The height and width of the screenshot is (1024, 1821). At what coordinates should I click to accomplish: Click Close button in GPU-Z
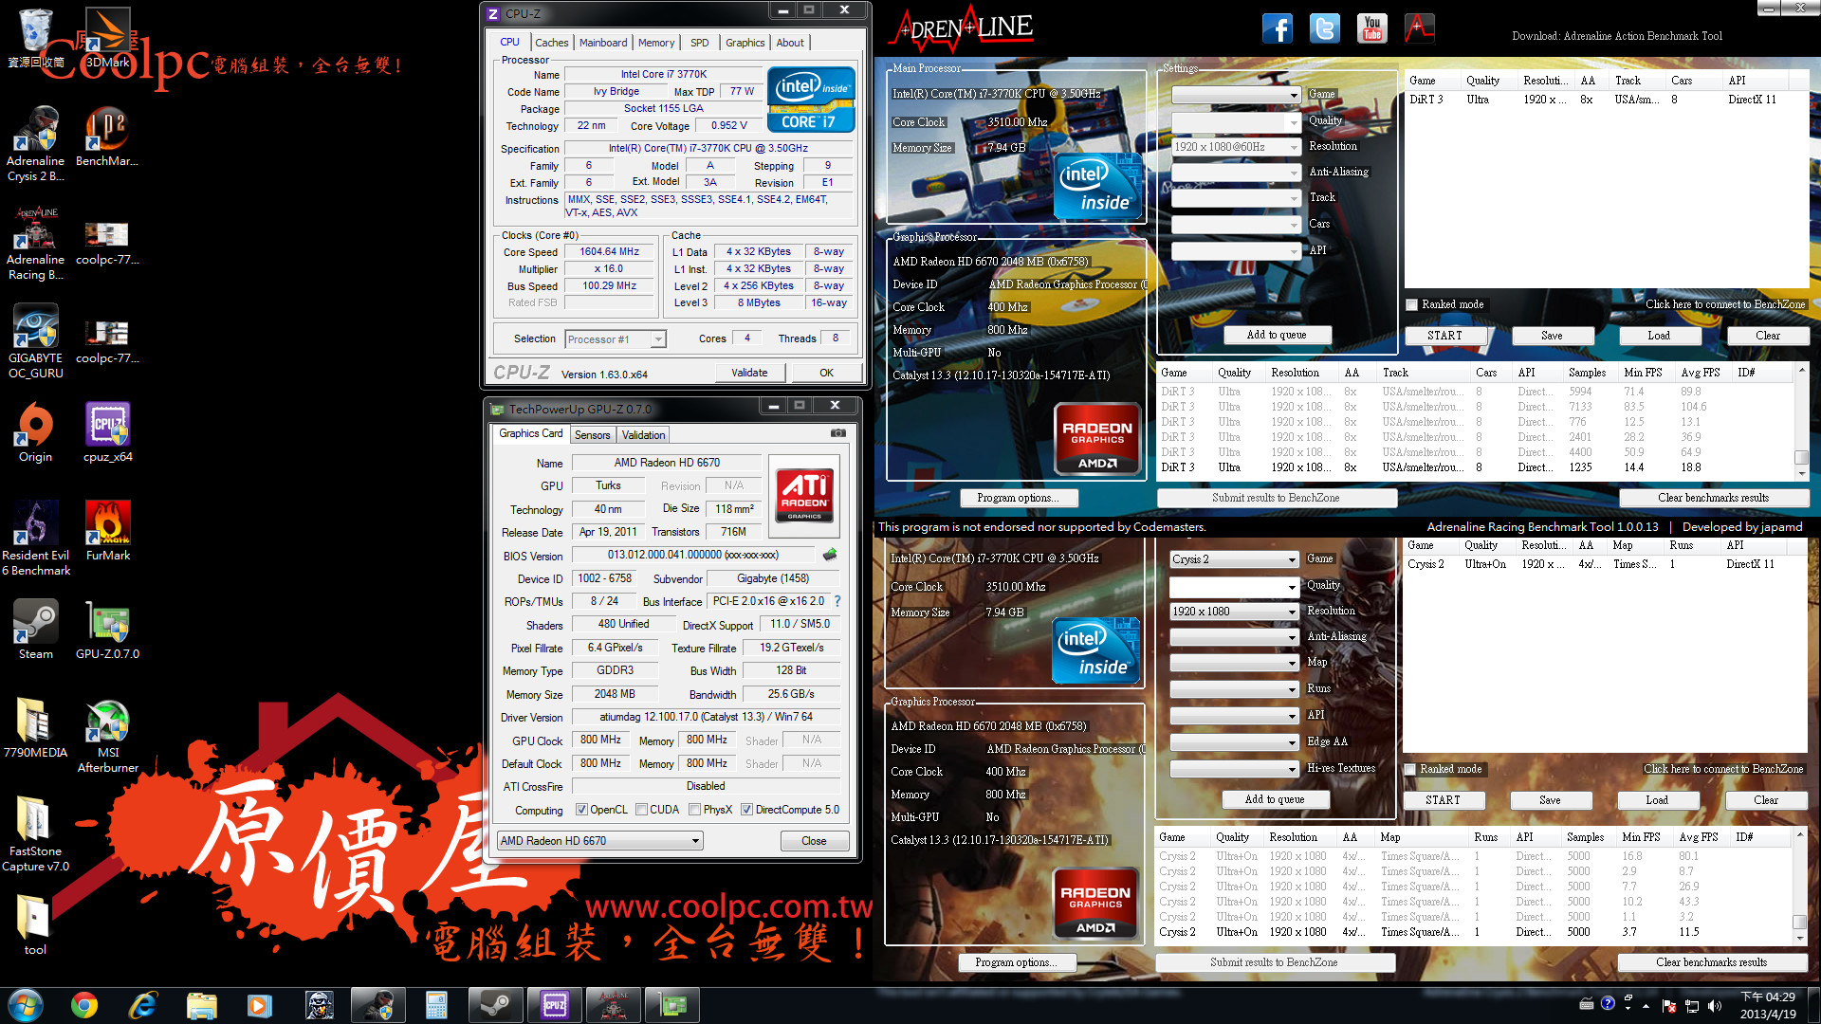click(814, 841)
